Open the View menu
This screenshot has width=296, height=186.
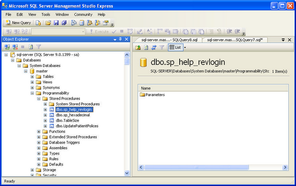pyautogui.click(x=32, y=14)
